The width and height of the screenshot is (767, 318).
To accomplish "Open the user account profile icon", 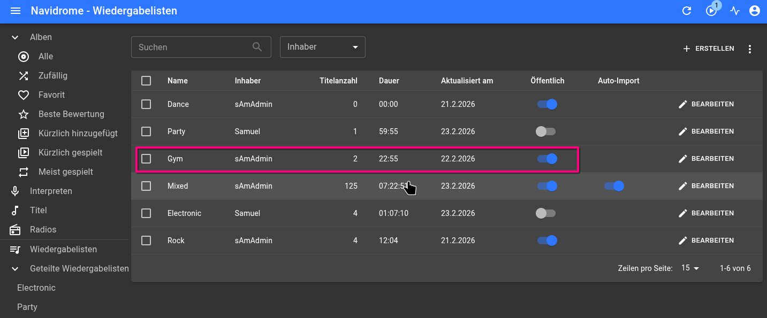I will pos(755,11).
